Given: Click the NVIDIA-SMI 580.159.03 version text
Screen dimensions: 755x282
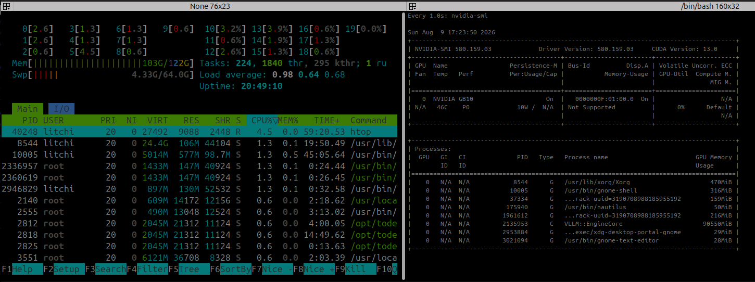Looking at the screenshot, I should pos(452,49).
